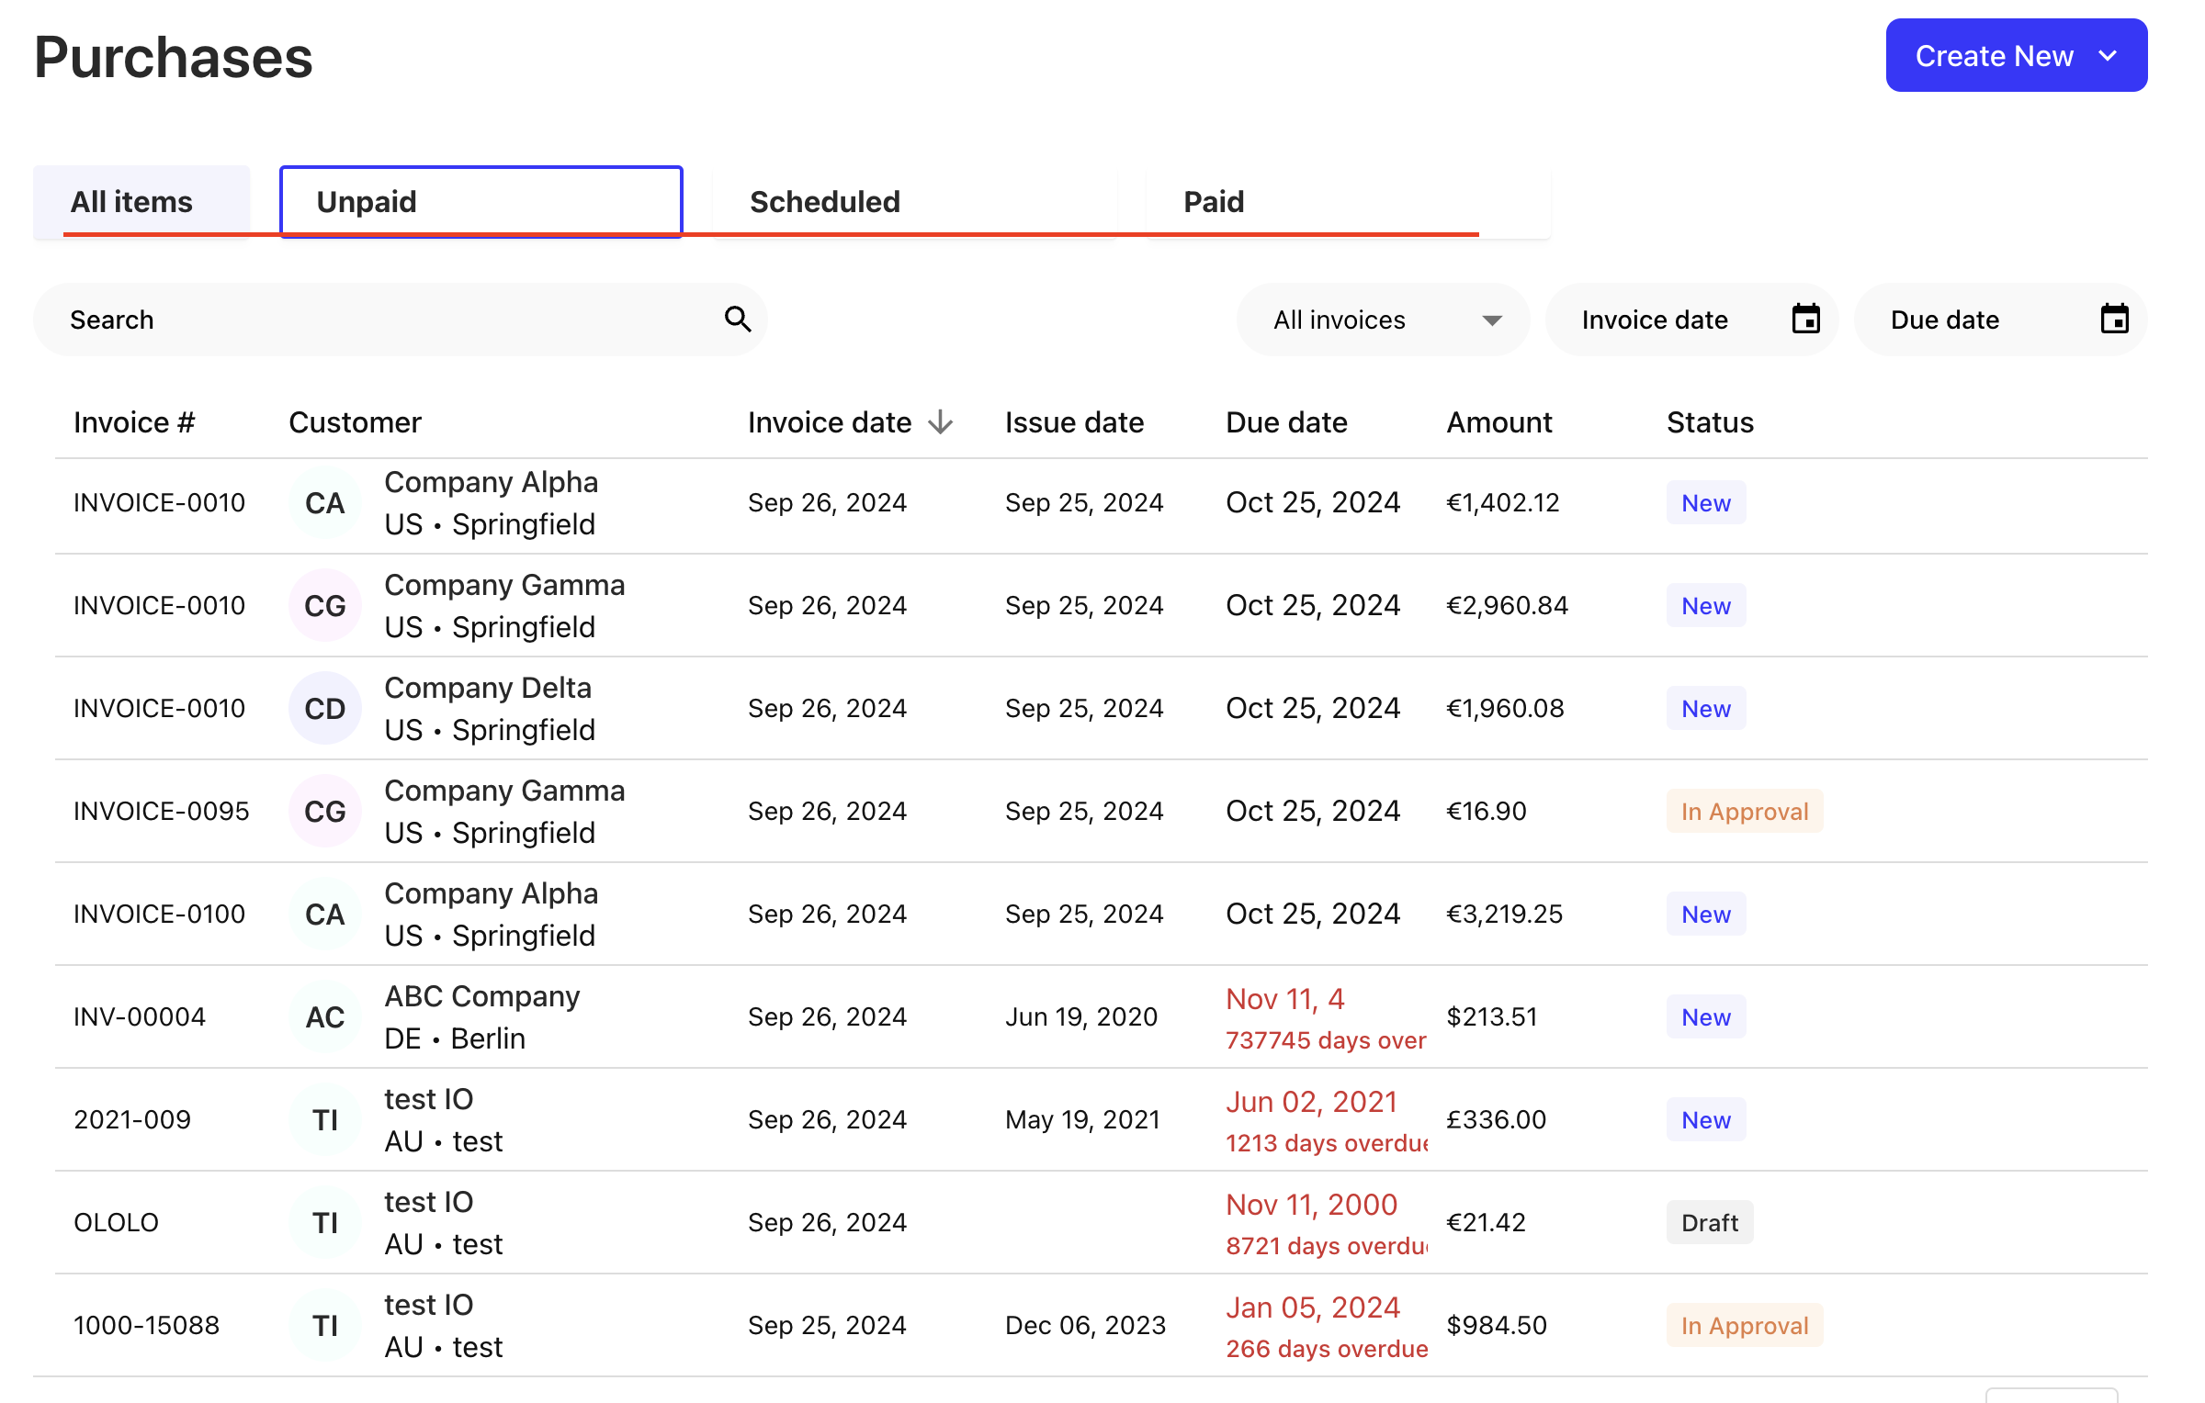Click In Approval badge on INVOICE-0095
2205x1403 pixels.
pyautogui.click(x=1744, y=811)
